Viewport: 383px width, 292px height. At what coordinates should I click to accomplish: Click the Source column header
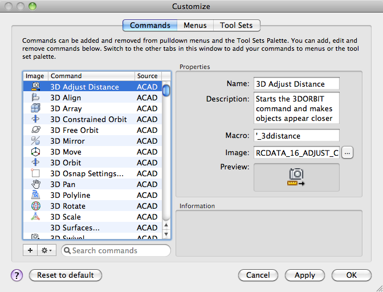click(148, 76)
